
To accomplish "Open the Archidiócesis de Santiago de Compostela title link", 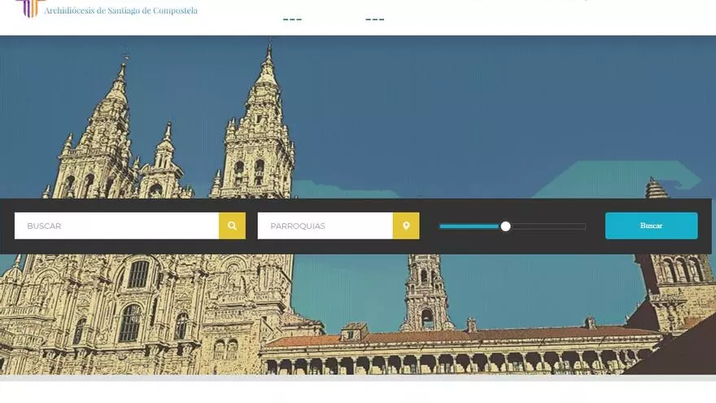I will [120, 11].
